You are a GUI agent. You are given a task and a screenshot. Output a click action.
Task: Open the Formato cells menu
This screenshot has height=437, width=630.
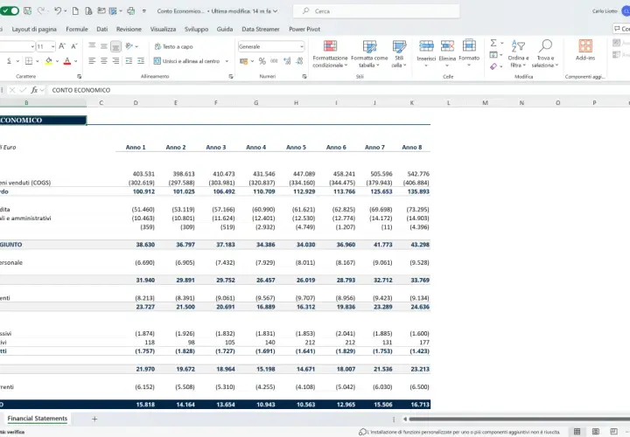(469, 53)
